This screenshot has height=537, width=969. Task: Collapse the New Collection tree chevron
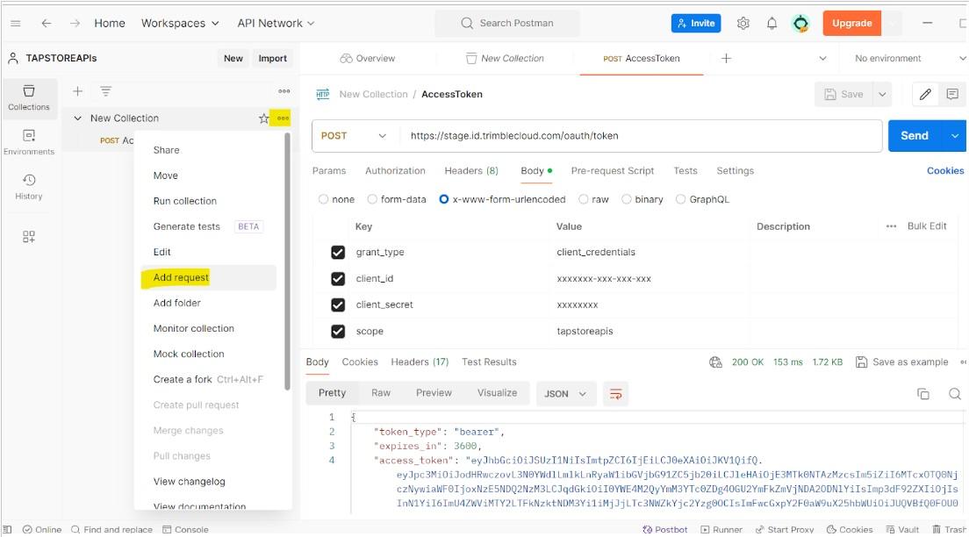[78, 118]
